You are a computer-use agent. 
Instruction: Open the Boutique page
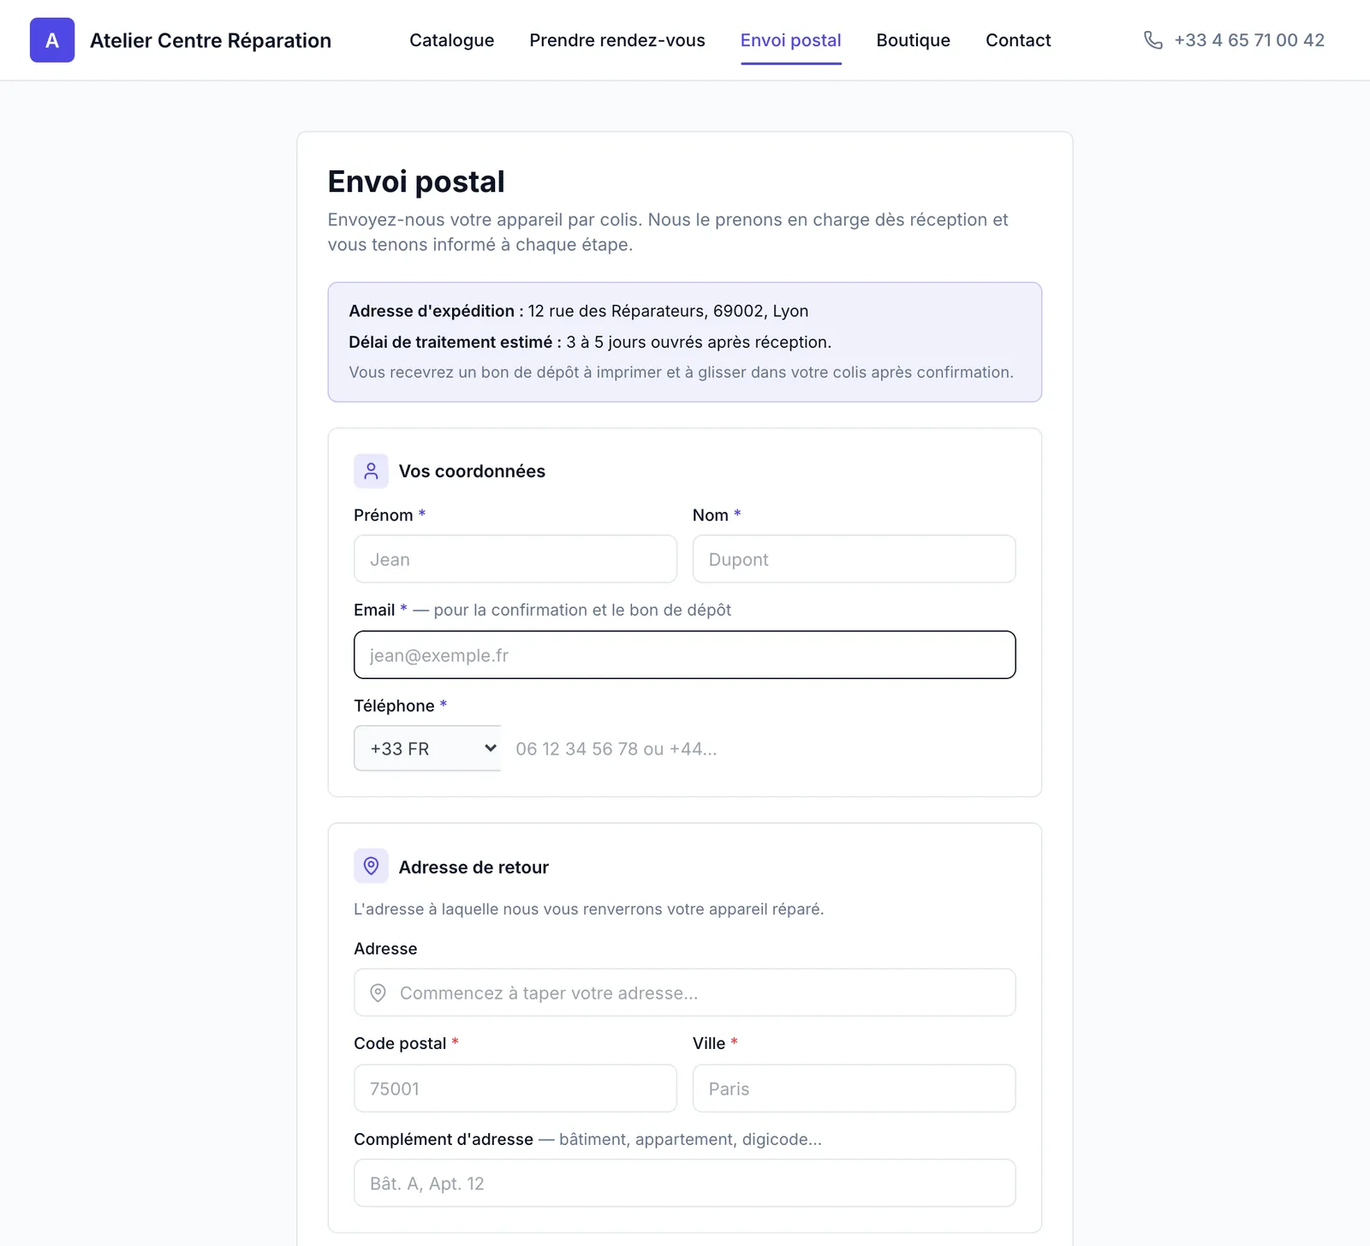[913, 40]
